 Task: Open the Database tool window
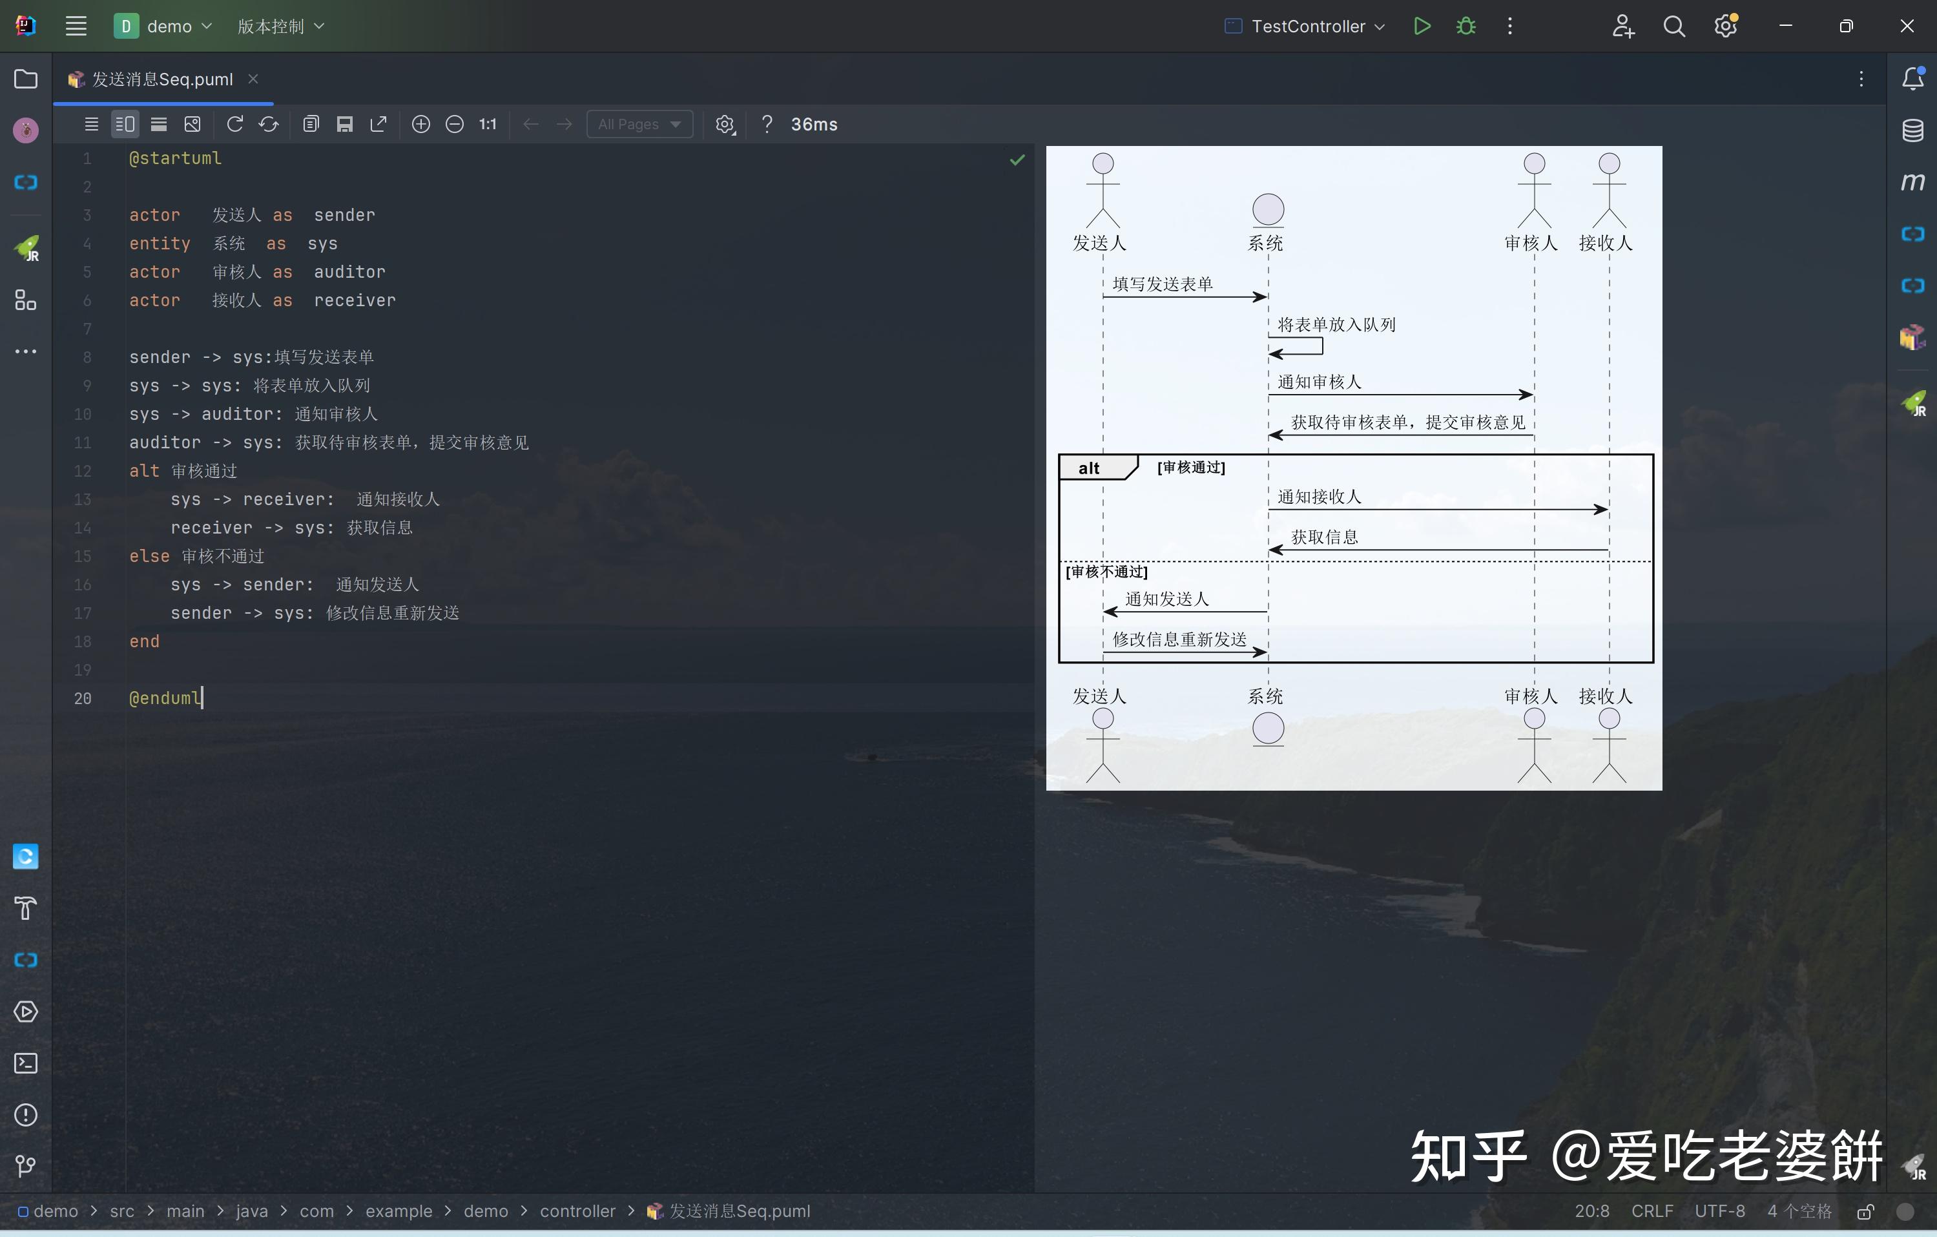[1913, 129]
